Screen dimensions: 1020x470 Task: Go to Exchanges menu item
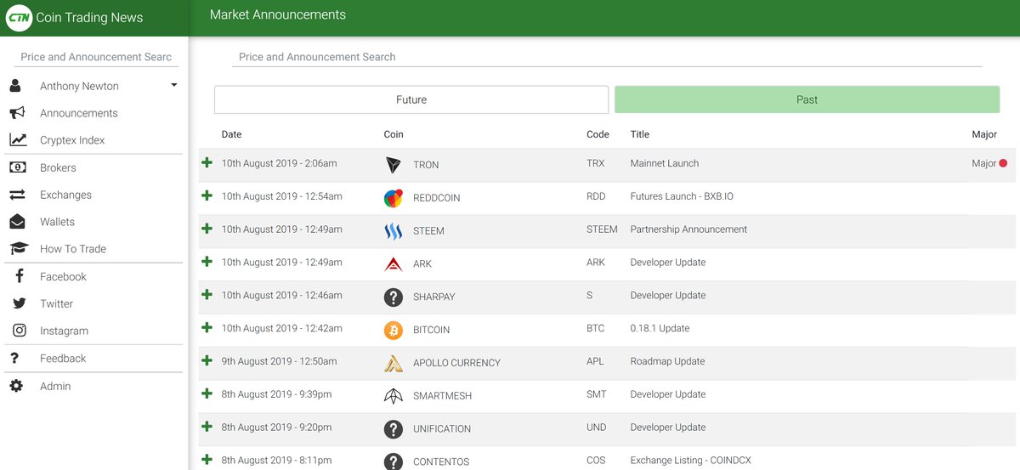pos(65,195)
